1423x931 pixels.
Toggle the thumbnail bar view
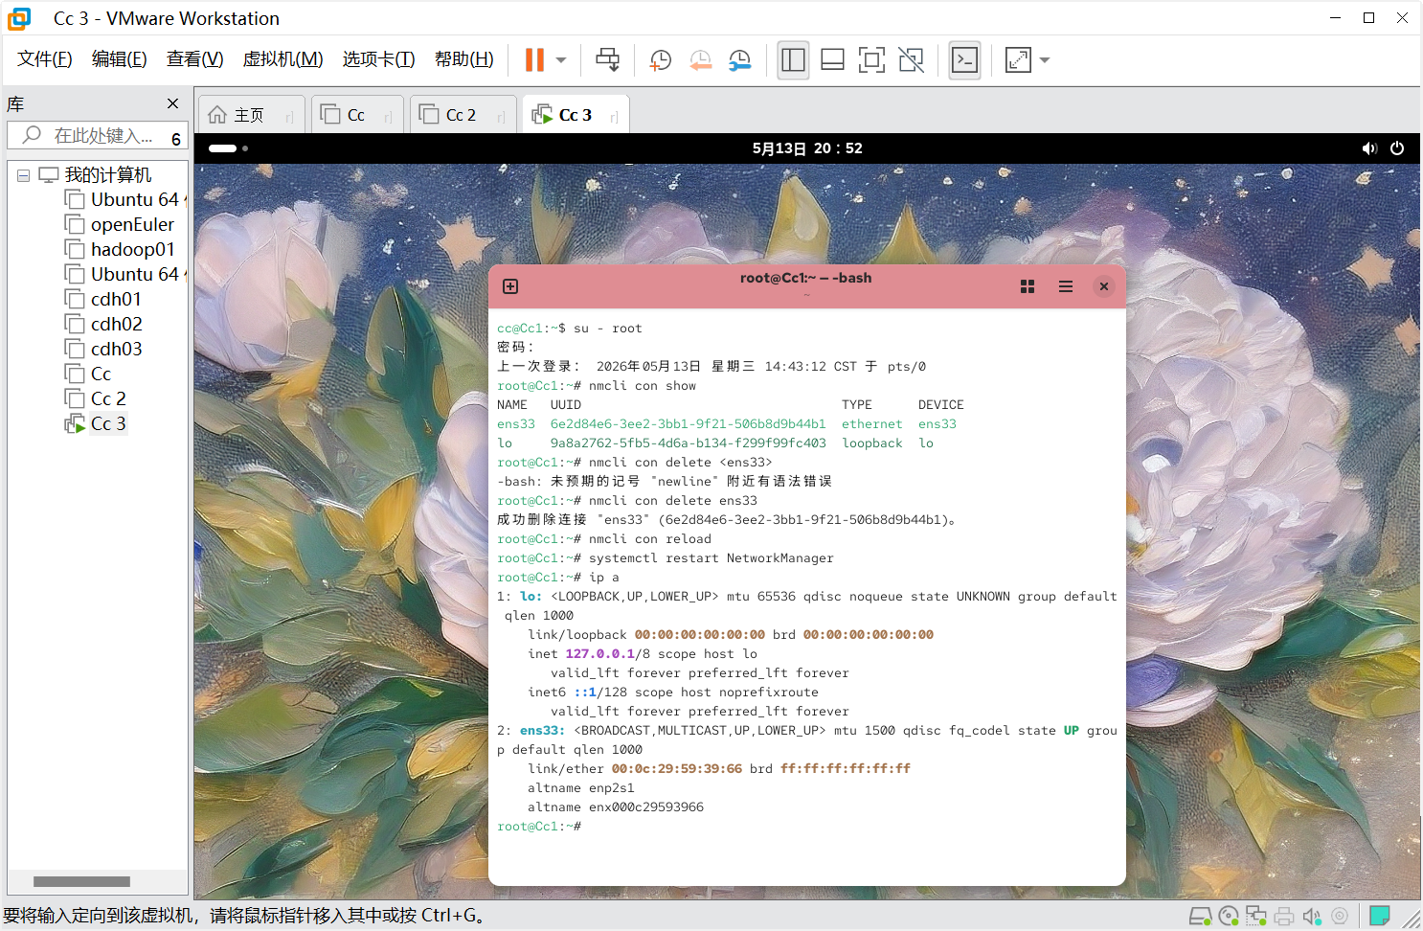click(x=833, y=60)
